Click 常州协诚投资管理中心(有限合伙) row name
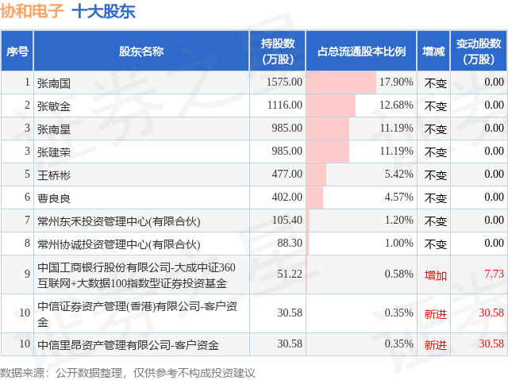Image resolution: width=508 pixels, height=380 pixels. pos(118,244)
